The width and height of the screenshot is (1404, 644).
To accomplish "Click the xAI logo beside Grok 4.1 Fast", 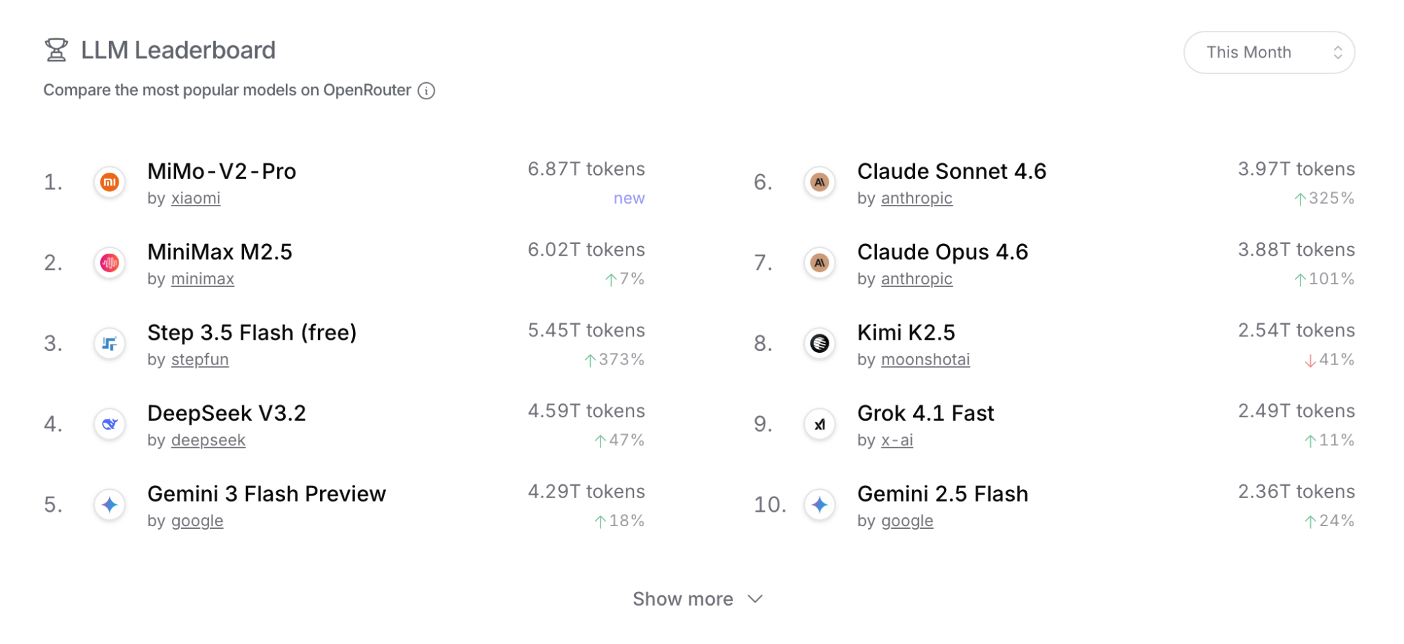I will pyautogui.click(x=819, y=424).
